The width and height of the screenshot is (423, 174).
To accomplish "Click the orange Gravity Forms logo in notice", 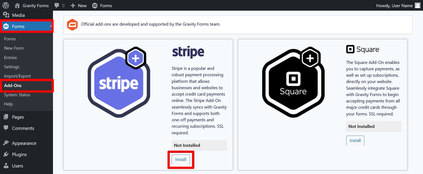I will click(x=72, y=24).
